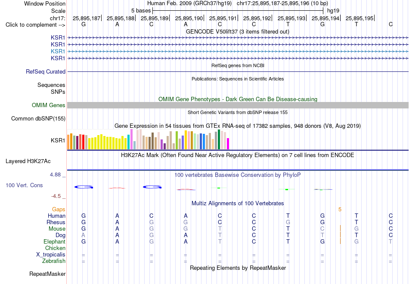409x284 pixels.
Task: Select the Mouse alignment row label
Action: pyautogui.click(x=57, y=229)
